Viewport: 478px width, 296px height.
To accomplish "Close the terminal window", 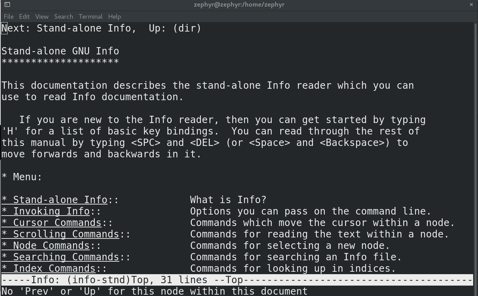I will (471, 5).
